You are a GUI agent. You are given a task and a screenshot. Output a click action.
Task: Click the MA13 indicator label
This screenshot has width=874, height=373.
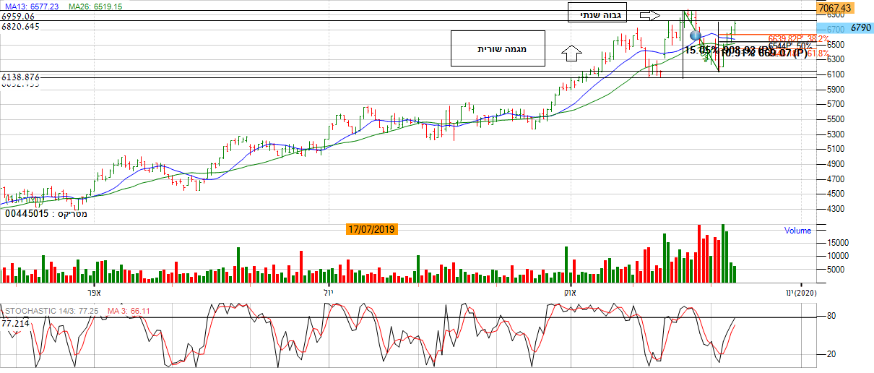click(x=30, y=6)
